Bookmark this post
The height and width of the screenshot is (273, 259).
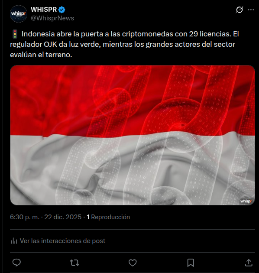point(191,263)
